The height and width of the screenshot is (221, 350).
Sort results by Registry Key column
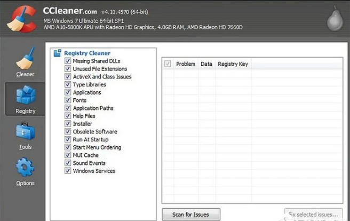pyautogui.click(x=233, y=64)
